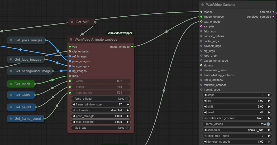Click the feta_args input socket
The height and width of the screenshot is (145, 277).
click(201, 31)
